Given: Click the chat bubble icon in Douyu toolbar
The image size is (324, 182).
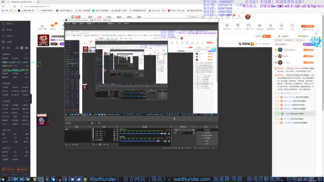Looking at the screenshot, I should click(x=292, y=25).
